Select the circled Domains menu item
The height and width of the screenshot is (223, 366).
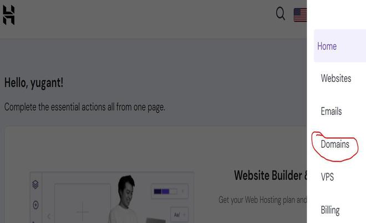335,144
